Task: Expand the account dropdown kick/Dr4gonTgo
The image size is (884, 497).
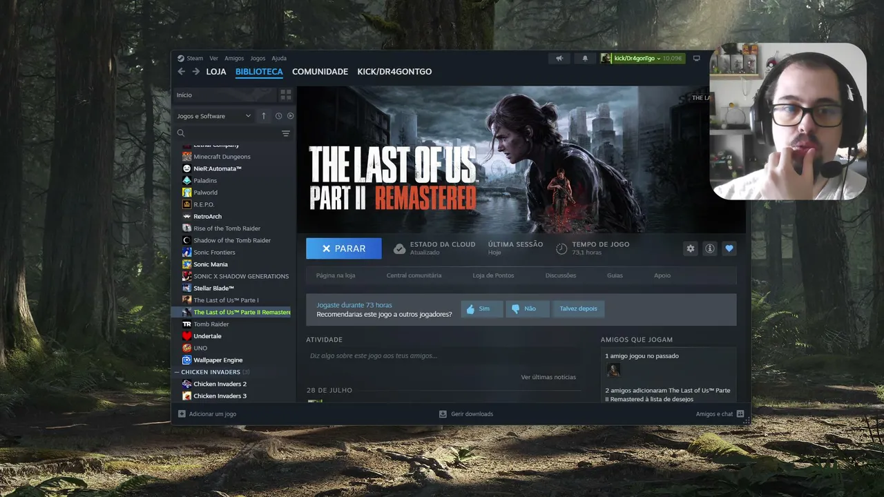Action: coord(642,59)
